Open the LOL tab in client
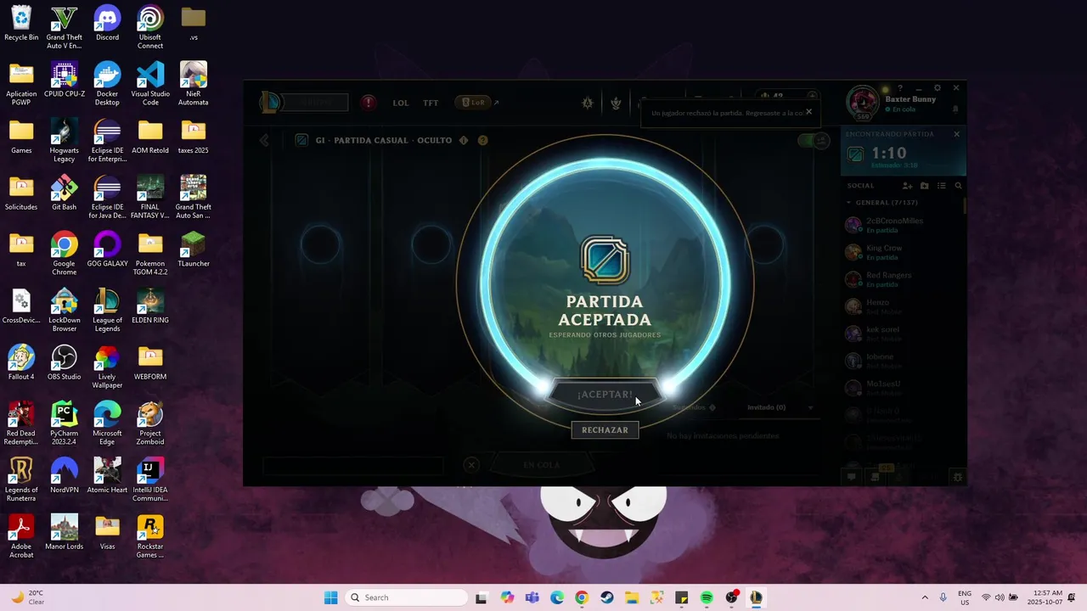This screenshot has height=611, width=1087. click(401, 103)
